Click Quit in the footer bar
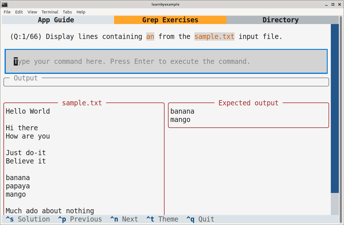 tap(200, 219)
